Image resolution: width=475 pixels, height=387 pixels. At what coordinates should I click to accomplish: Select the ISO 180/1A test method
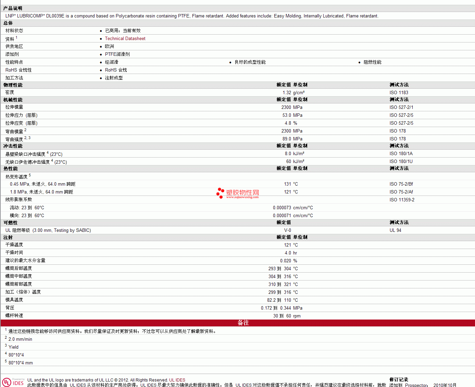point(401,154)
